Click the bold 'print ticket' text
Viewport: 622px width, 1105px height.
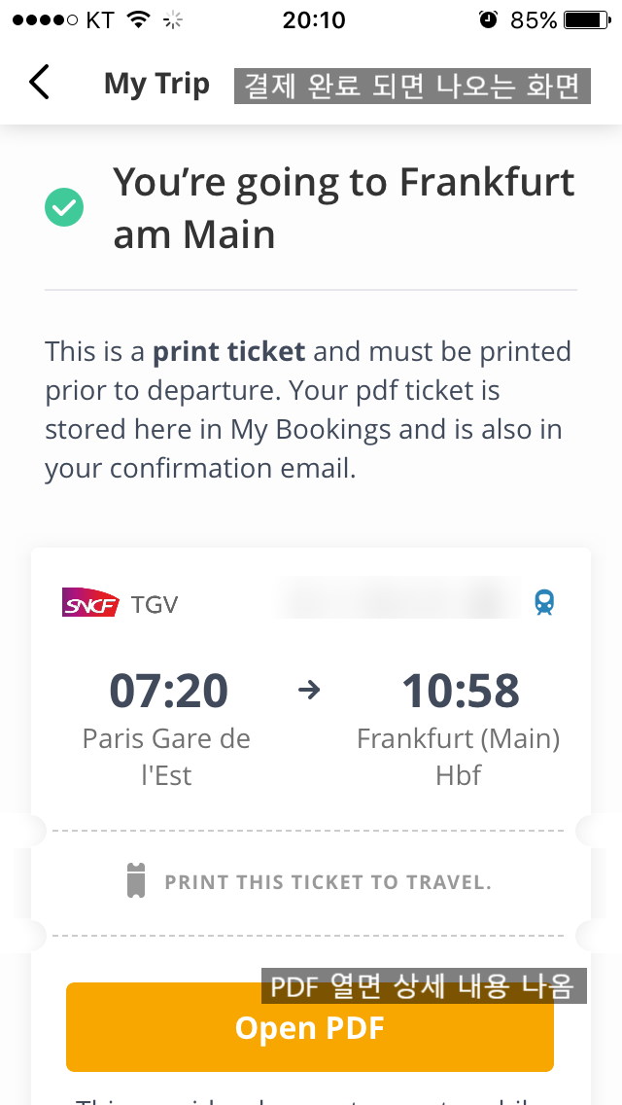pos(229,351)
